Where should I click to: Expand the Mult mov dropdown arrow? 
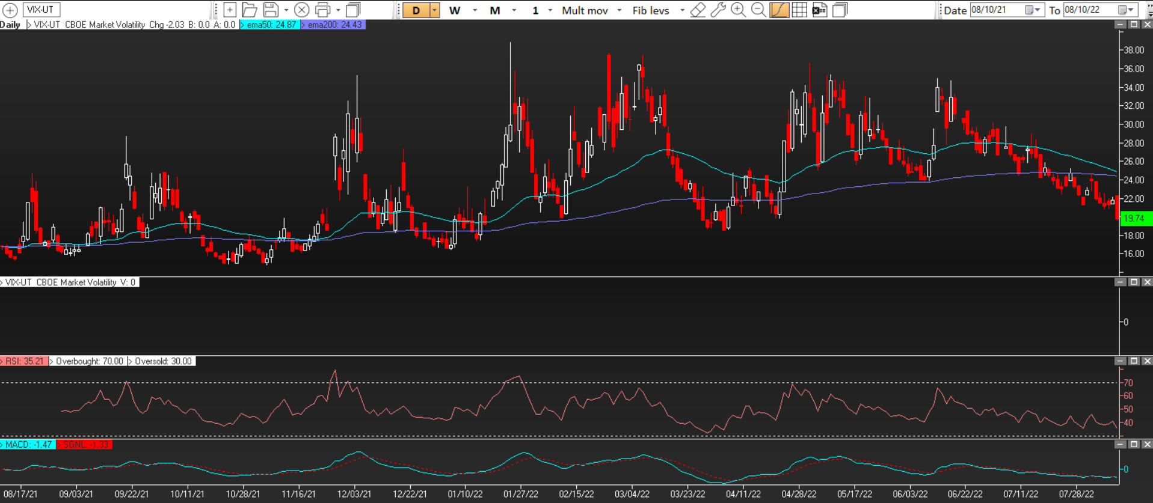[620, 10]
